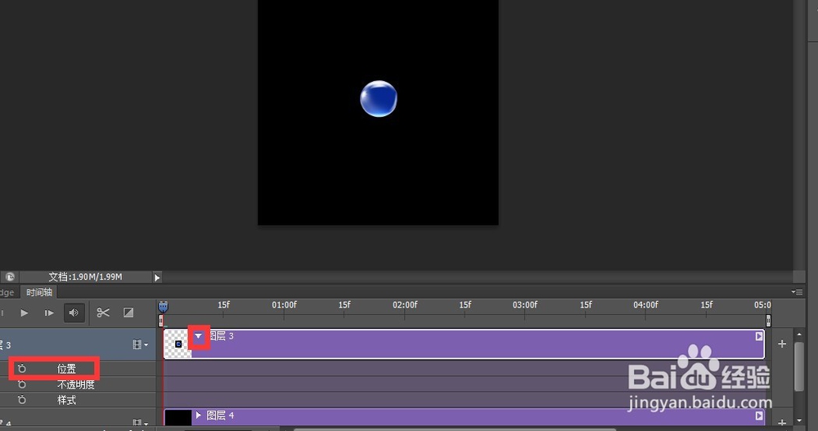Click the work area end handle
The image size is (818, 431).
click(x=768, y=321)
